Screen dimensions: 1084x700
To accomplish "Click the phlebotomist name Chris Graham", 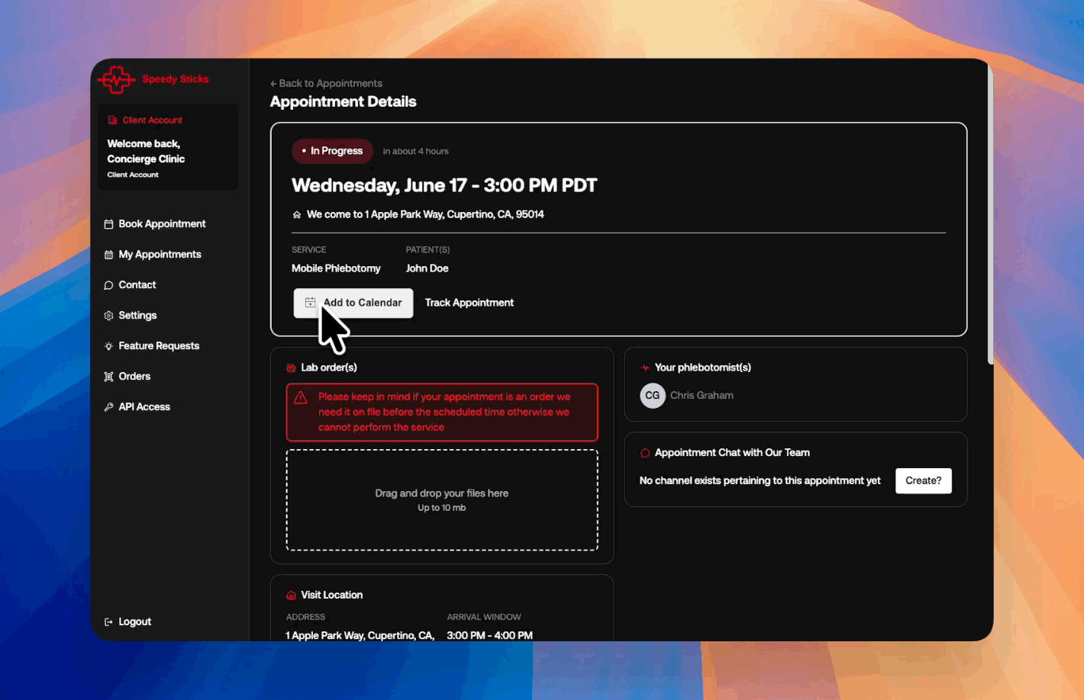I will pos(702,396).
